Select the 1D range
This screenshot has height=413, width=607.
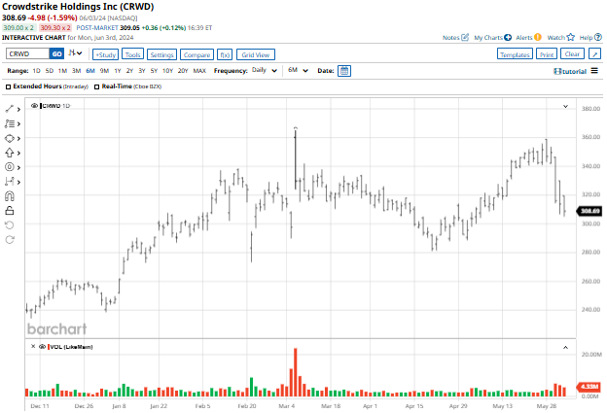tap(36, 71)
